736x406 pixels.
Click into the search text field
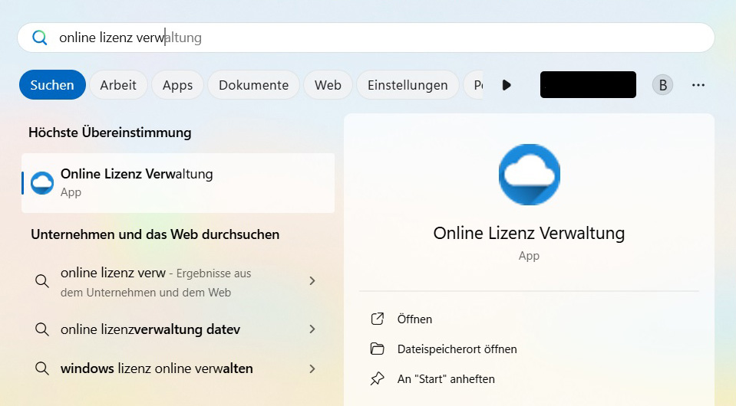click(384, 38)
